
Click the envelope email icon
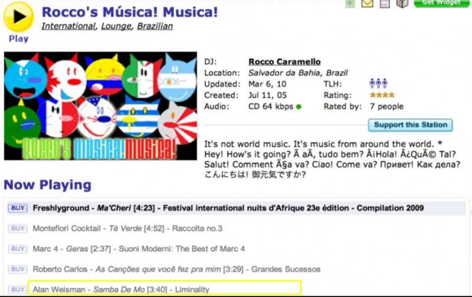click(x=368, y=4)
